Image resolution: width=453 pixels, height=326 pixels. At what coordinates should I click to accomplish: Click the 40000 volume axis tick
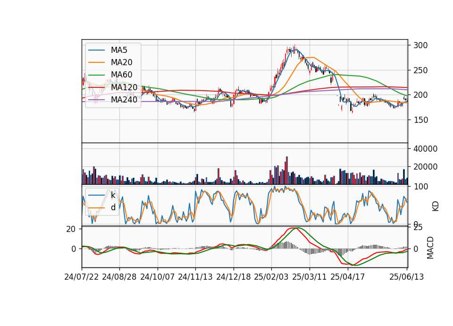coord(426,149)
